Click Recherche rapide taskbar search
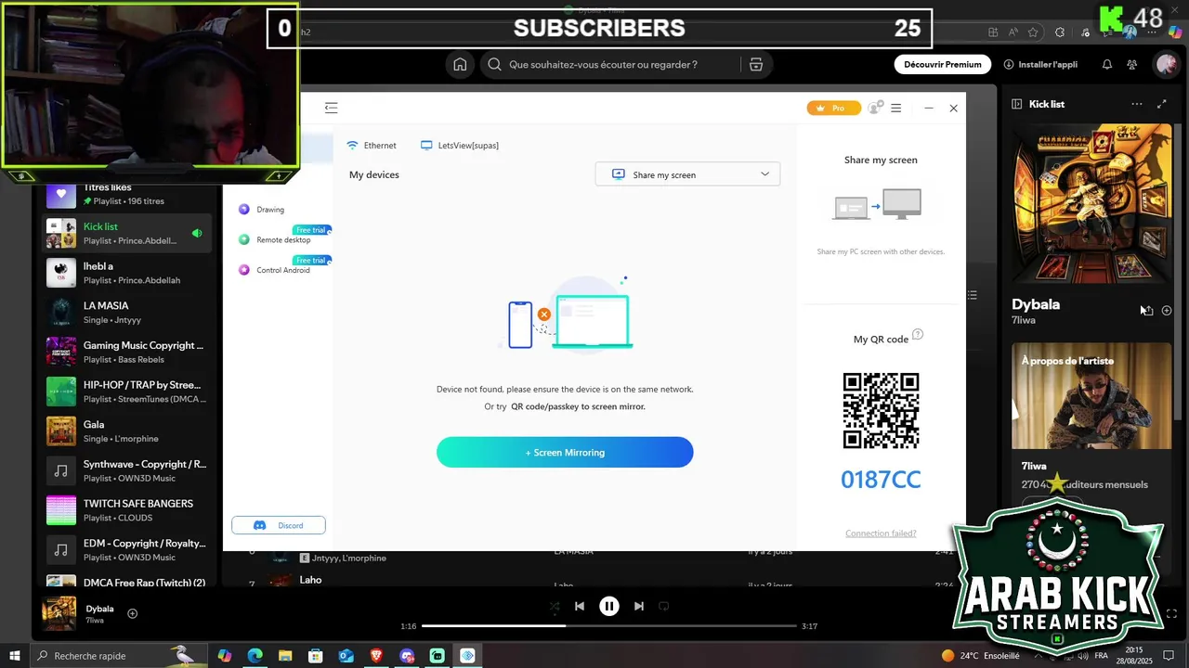This screenshot has height=668, width=1189. coord(117,656)
